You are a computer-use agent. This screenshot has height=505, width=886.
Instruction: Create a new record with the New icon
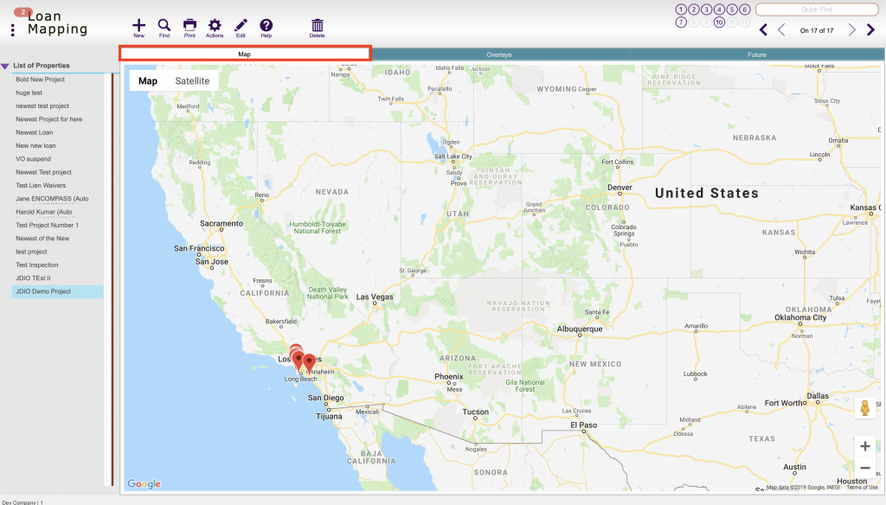coord(138,23)
